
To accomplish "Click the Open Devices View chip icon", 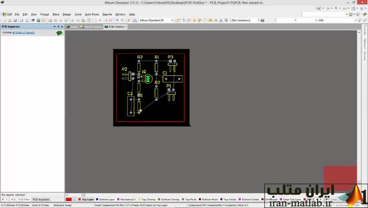I will pyautogui.click(x=33, y=20).
